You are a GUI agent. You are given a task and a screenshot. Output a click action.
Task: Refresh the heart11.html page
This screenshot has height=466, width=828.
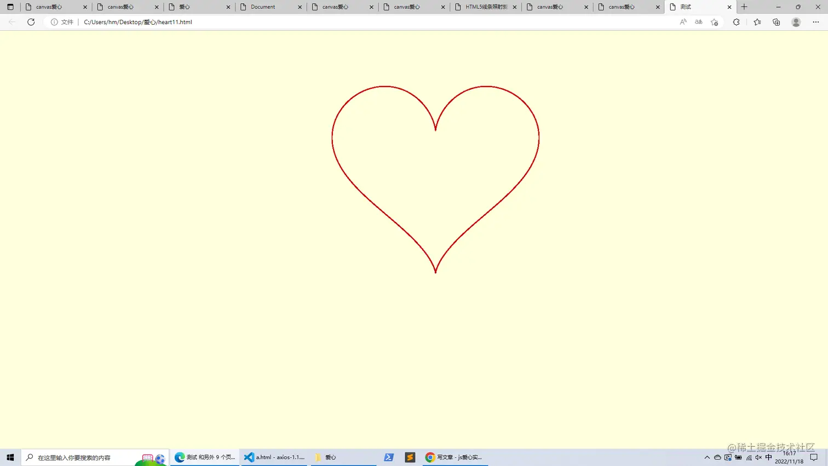(x=31, y=22)
